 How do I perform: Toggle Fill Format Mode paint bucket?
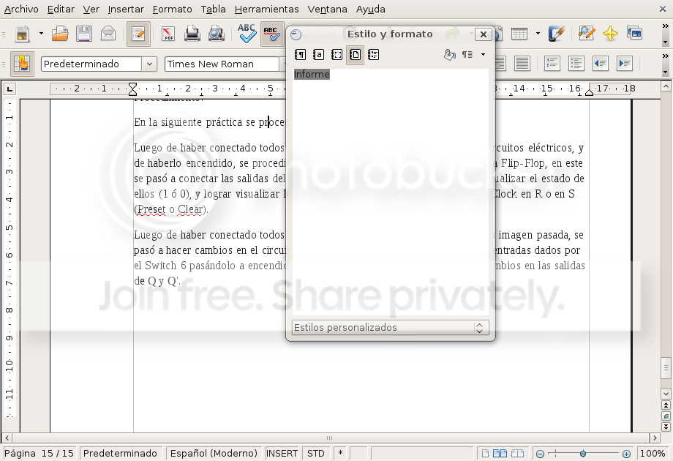(x=449, y=54)
